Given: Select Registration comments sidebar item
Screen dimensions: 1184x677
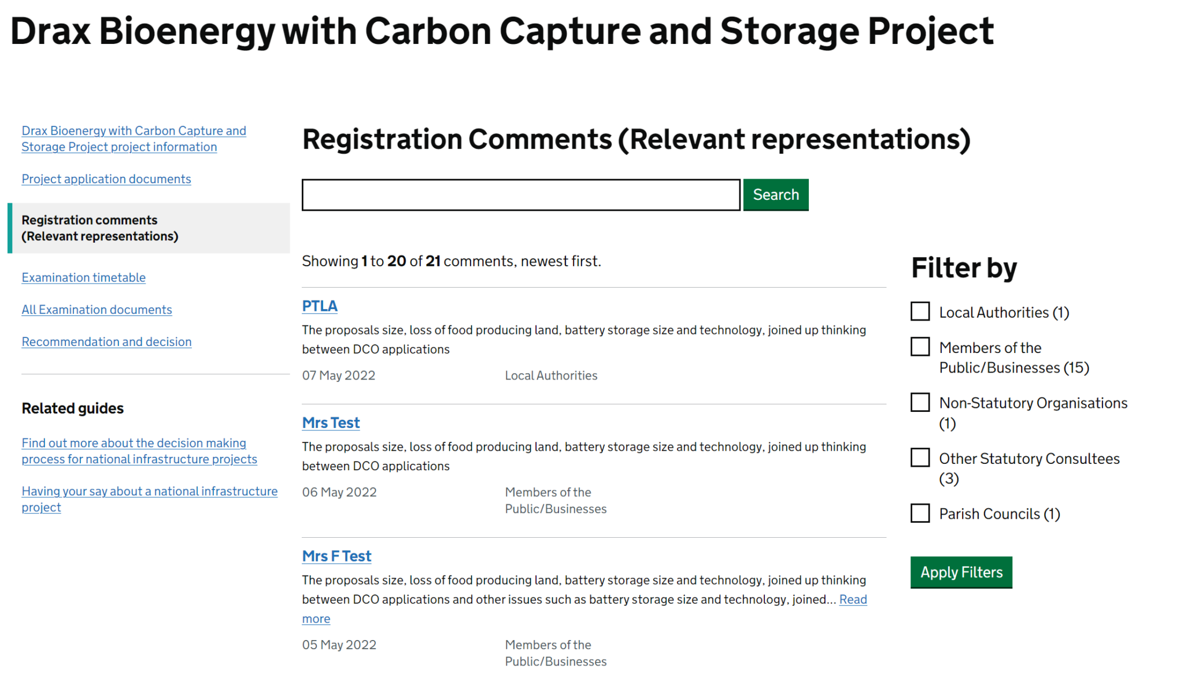Looking at the screenshot, I should point(99,228).
